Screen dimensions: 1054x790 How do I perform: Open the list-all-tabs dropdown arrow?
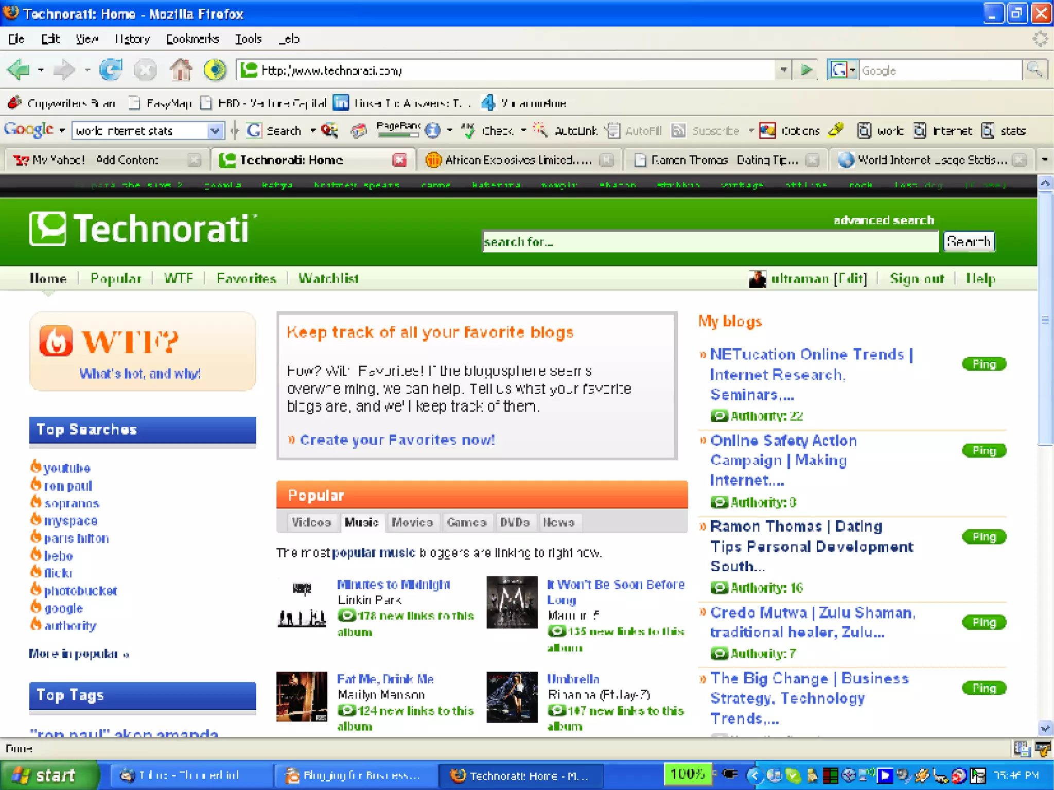pyautogui.click(x=1045, y=160)
